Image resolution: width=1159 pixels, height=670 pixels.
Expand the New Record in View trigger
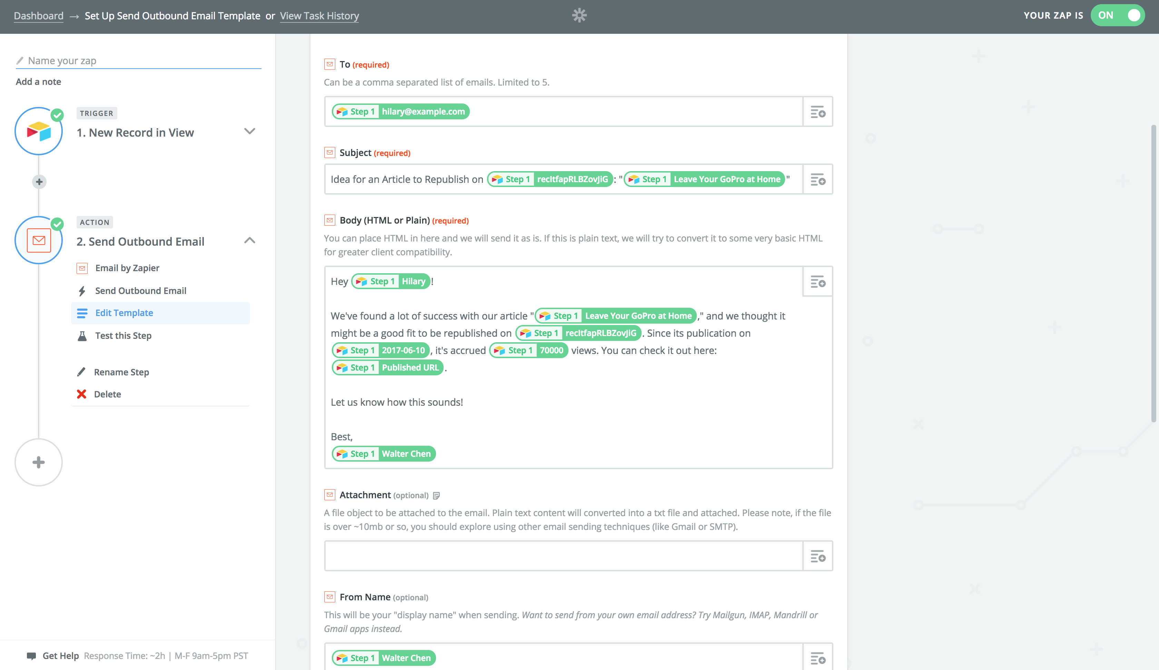click(249, 131)
